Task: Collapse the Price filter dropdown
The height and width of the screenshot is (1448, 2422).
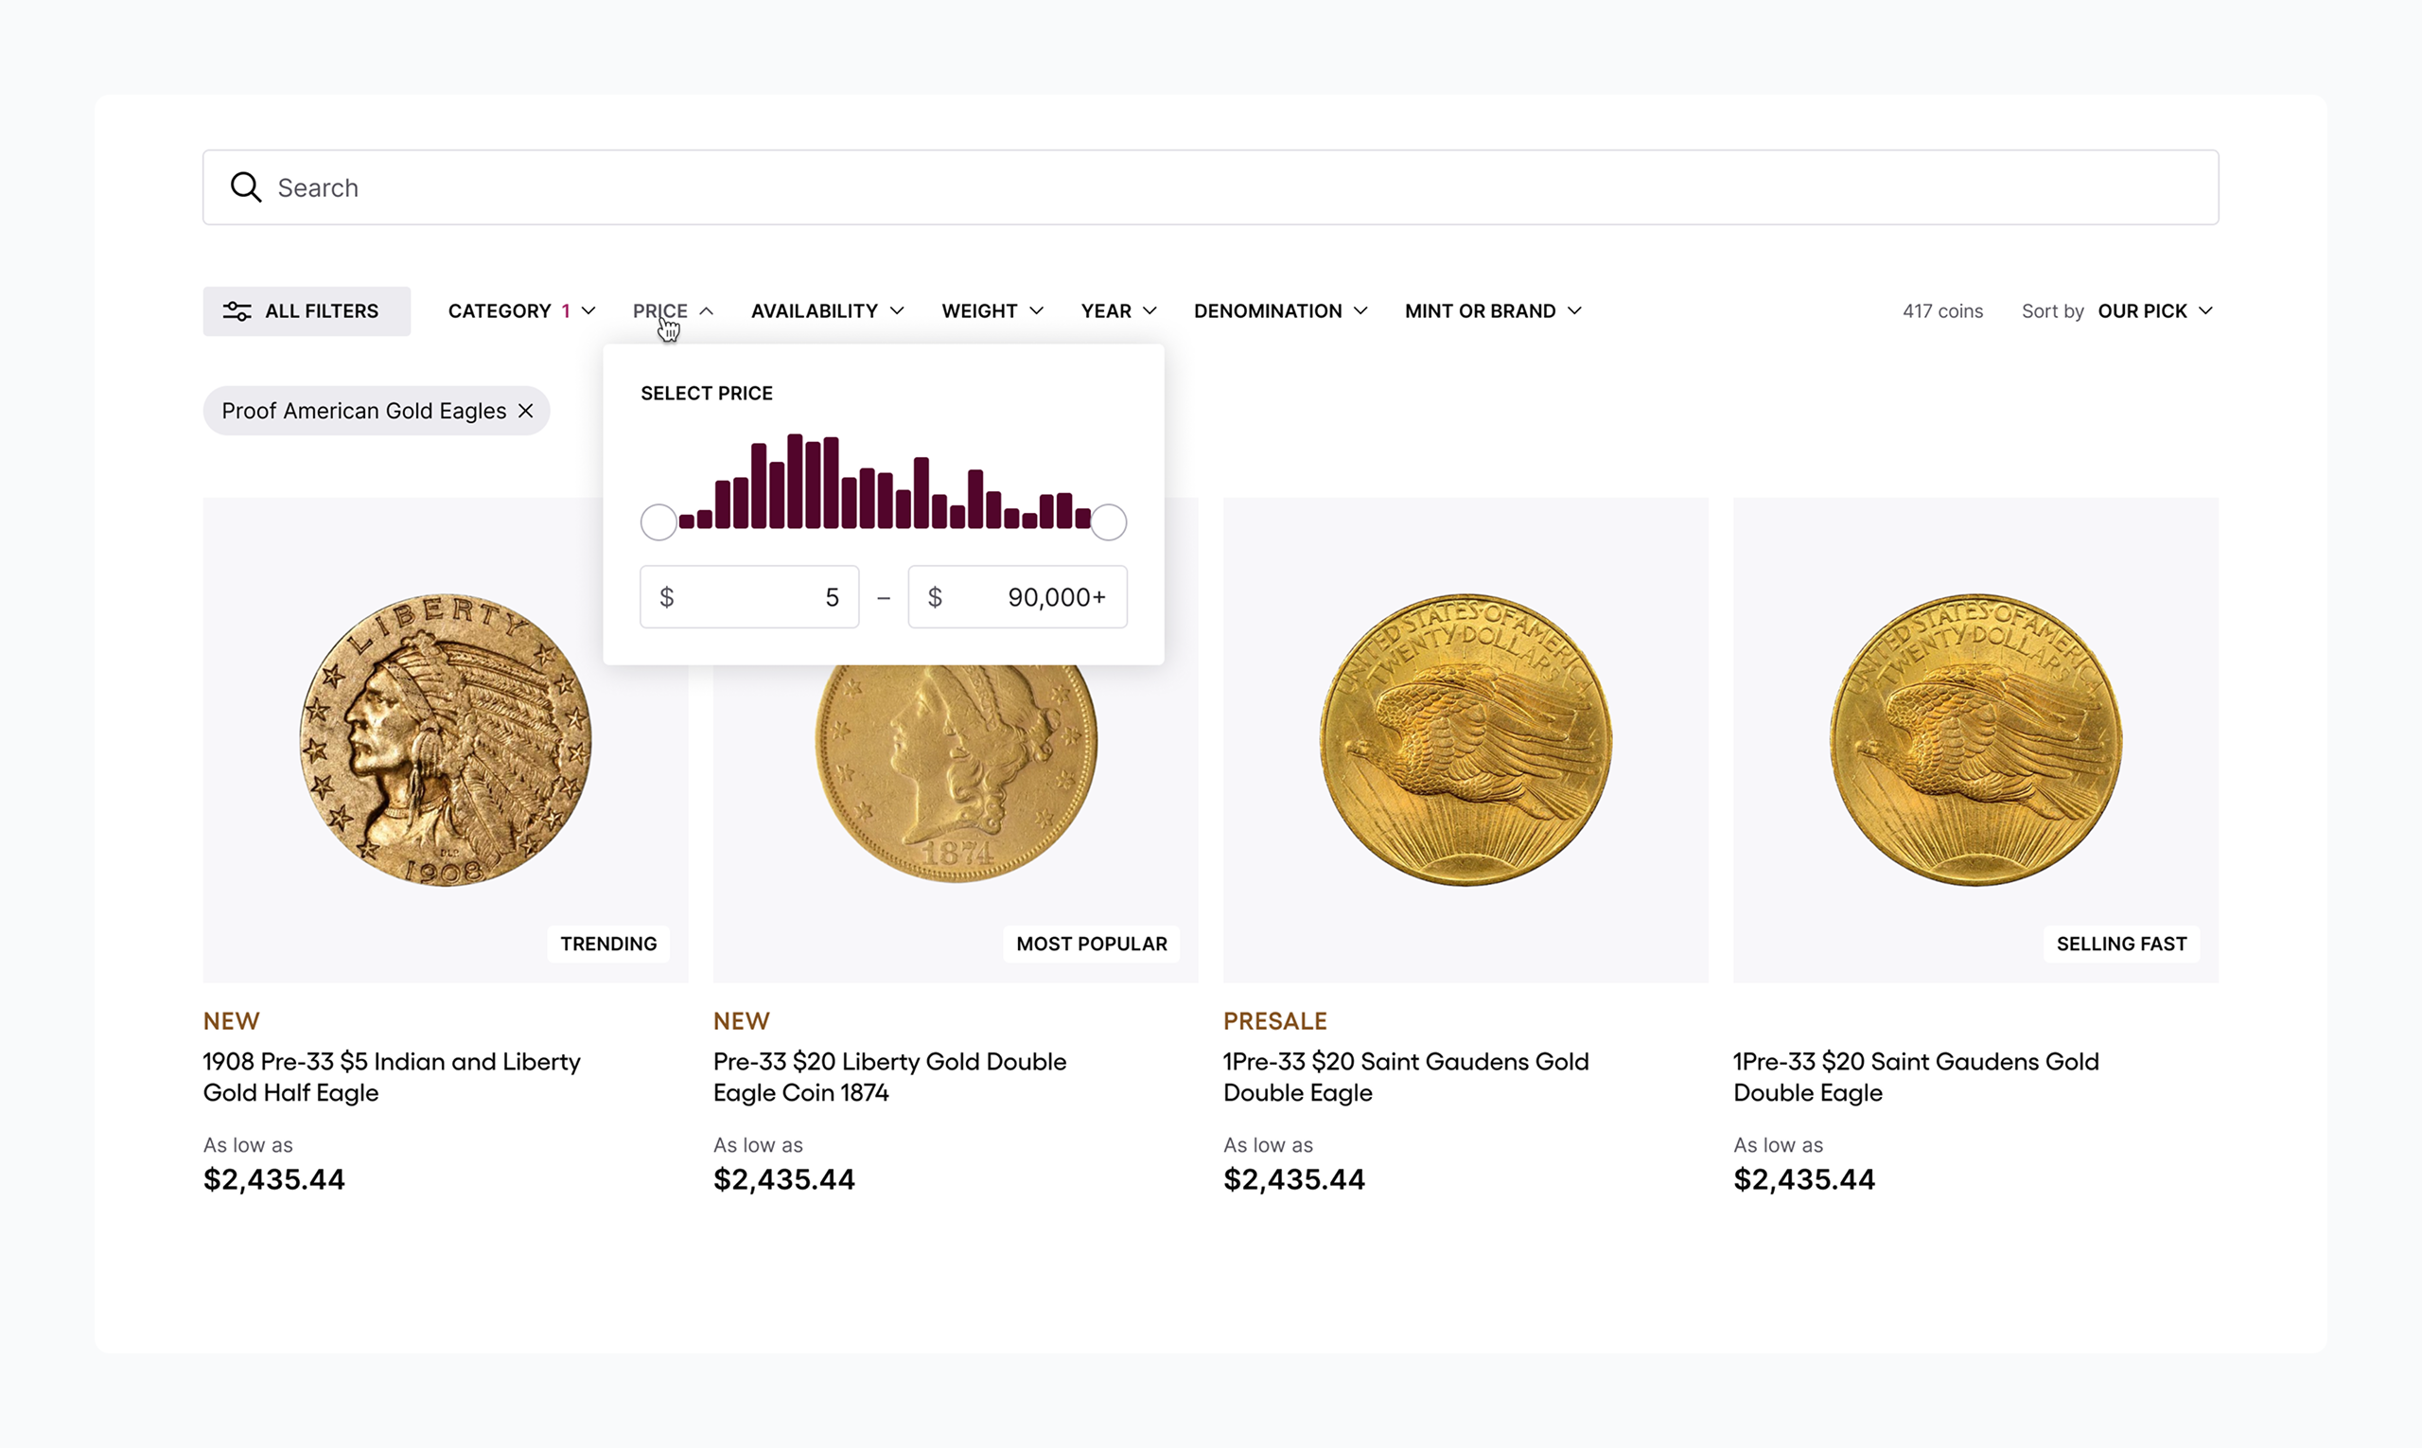Action: click(673, 311)
